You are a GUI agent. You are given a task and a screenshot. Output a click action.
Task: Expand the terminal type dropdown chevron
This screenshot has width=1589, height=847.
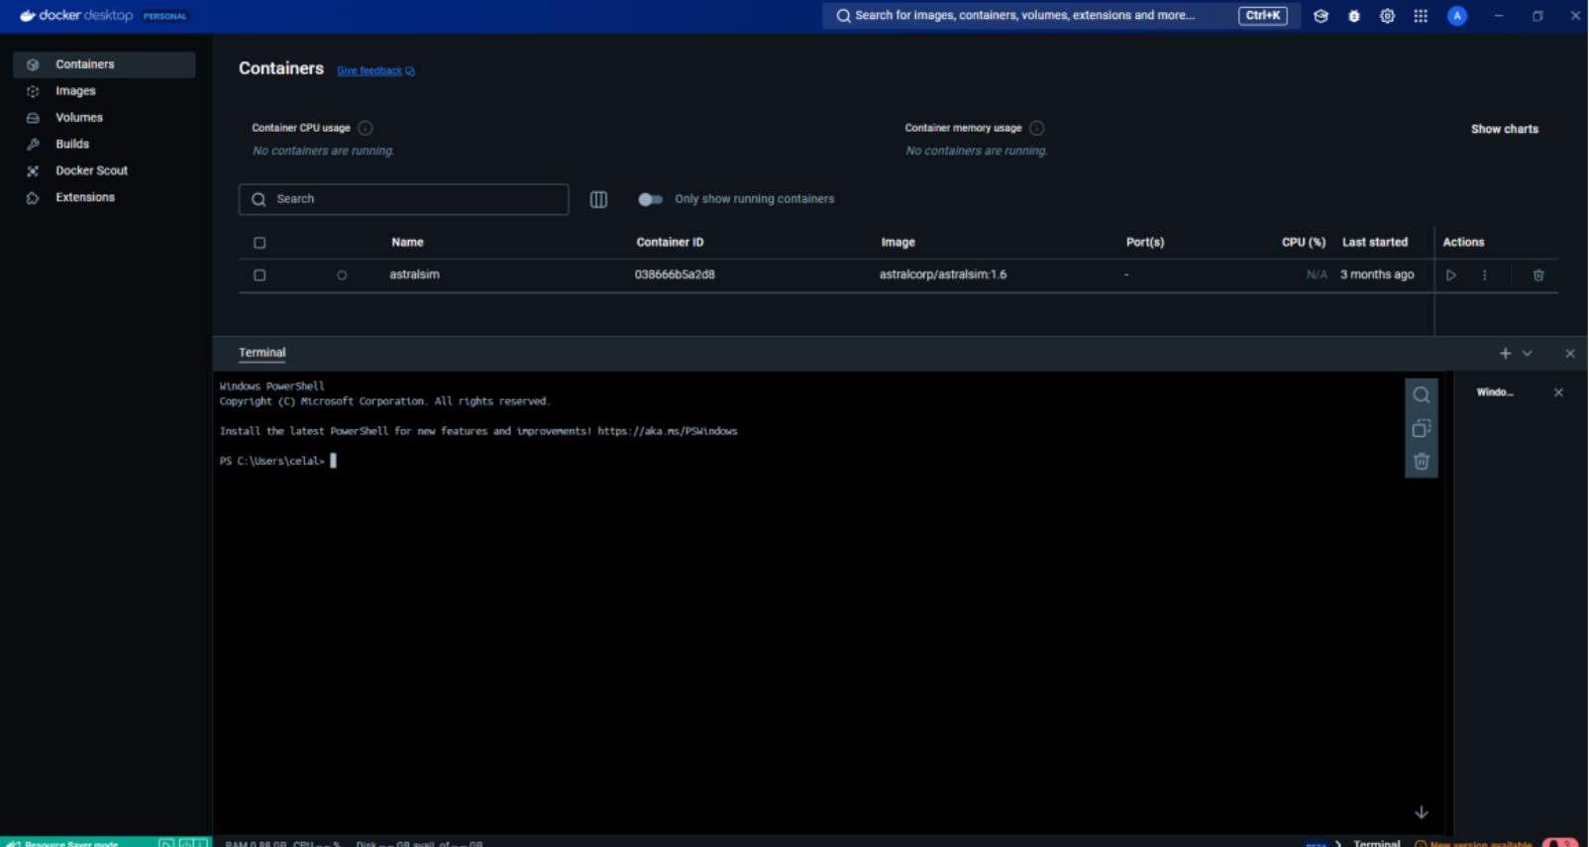[x=1528, y=354]
